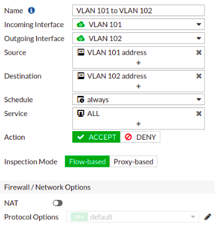Open the Protocol Options default dropdown

point(133,217)
